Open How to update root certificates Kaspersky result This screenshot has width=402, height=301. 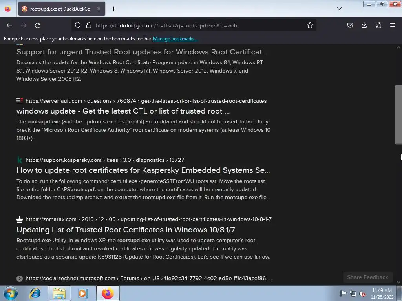click(x=143, y=170)
